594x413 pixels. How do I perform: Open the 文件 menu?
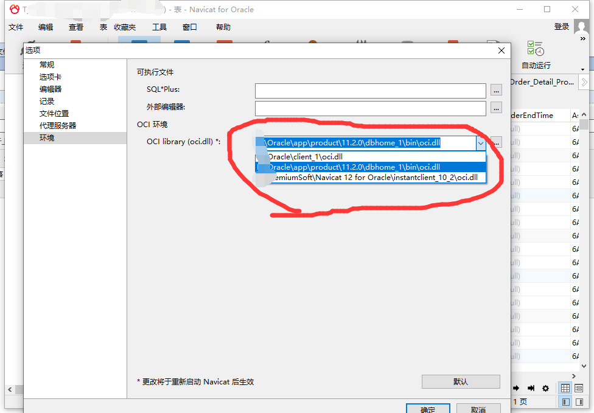point(16,27)
